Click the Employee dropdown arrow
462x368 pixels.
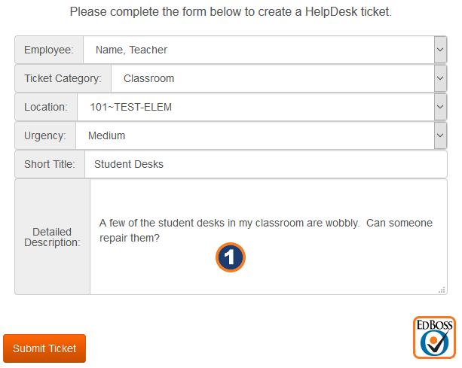tap(440, 50)
